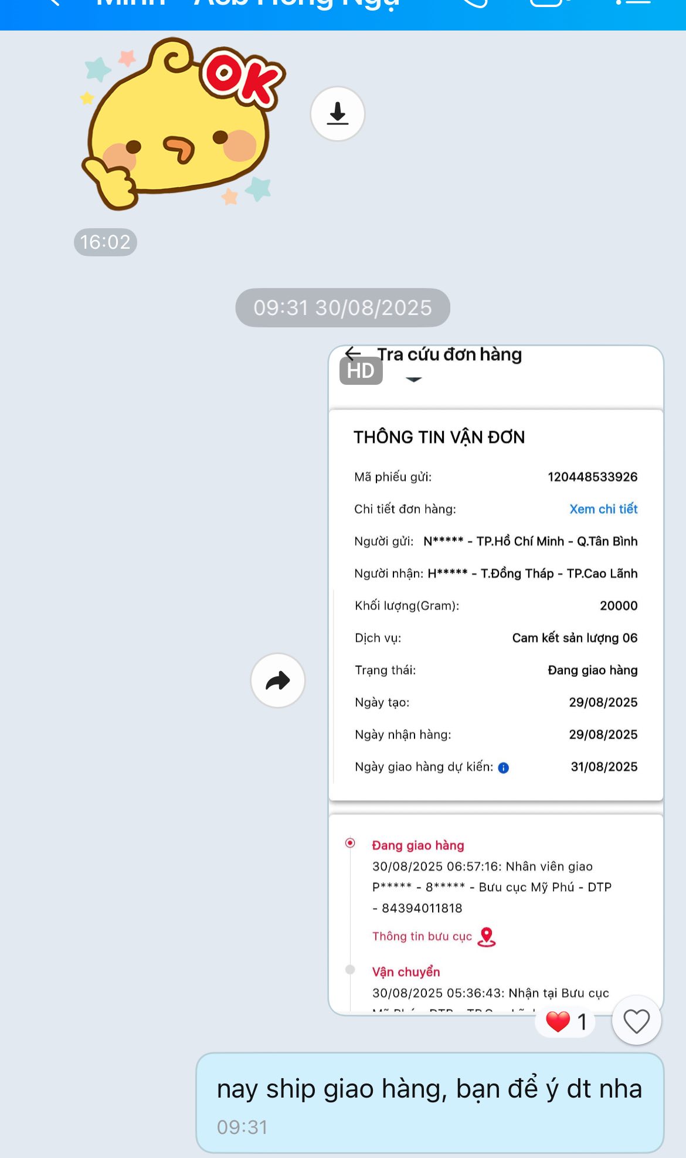Tap the HD badge on the image
This screenshot has height=1158, width=686.
pyautogui.click(x=361, y=371)
